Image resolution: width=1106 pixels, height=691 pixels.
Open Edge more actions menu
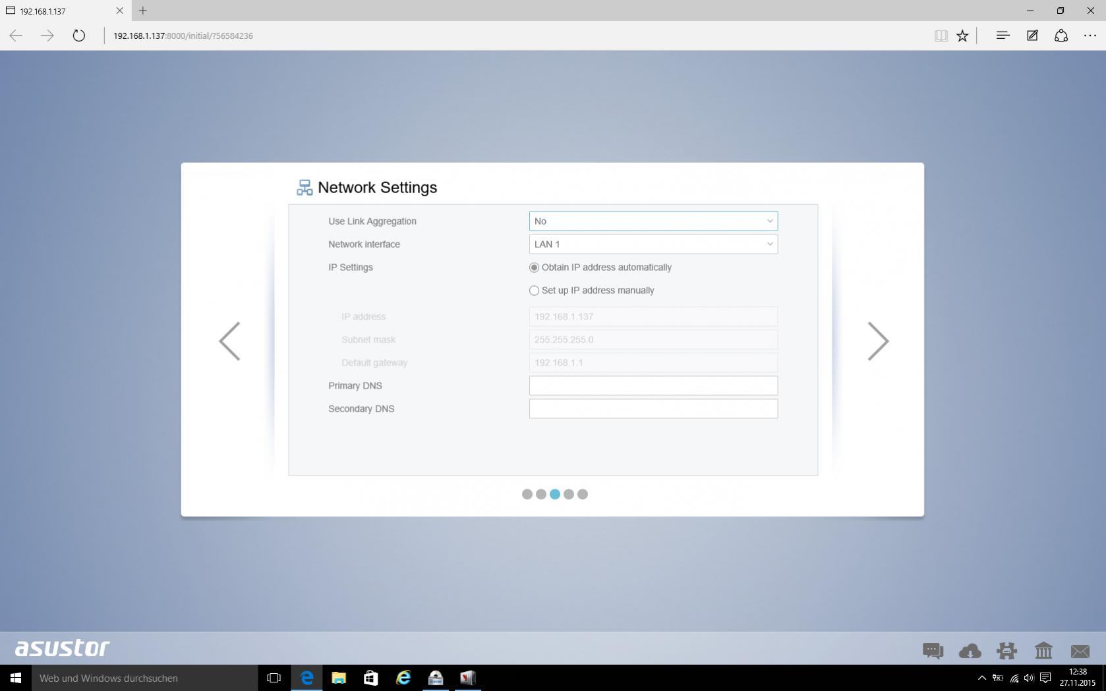[1090, 36]
